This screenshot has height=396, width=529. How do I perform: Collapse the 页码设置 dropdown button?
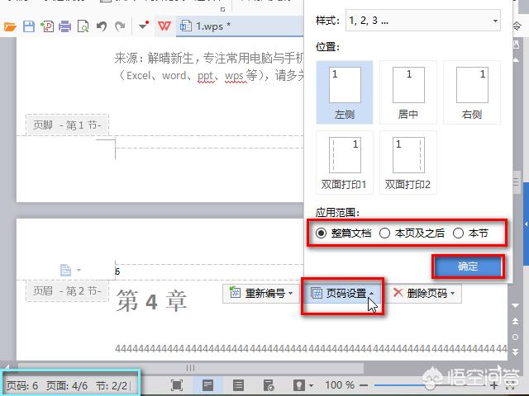click(x=342, y=294)
